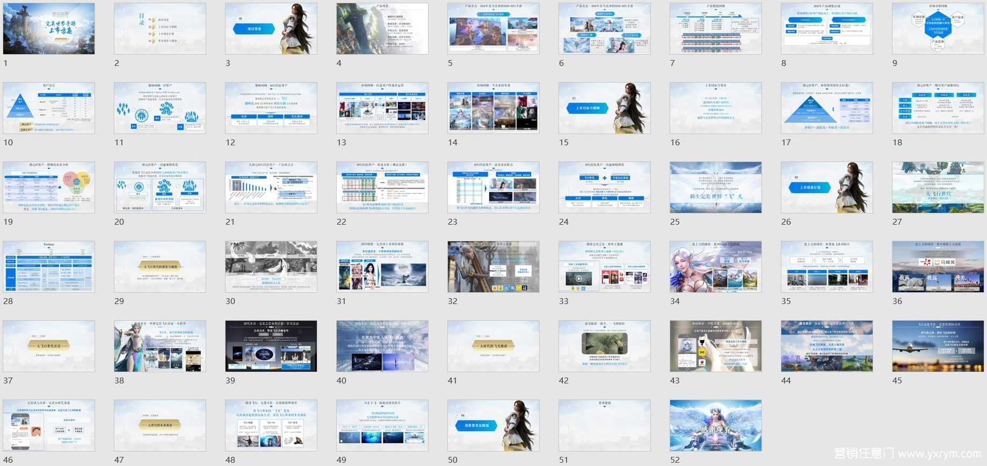Screen dimensions: 987x466
Task: Click slide 46 thumbnail
Action: click(49, 425)
